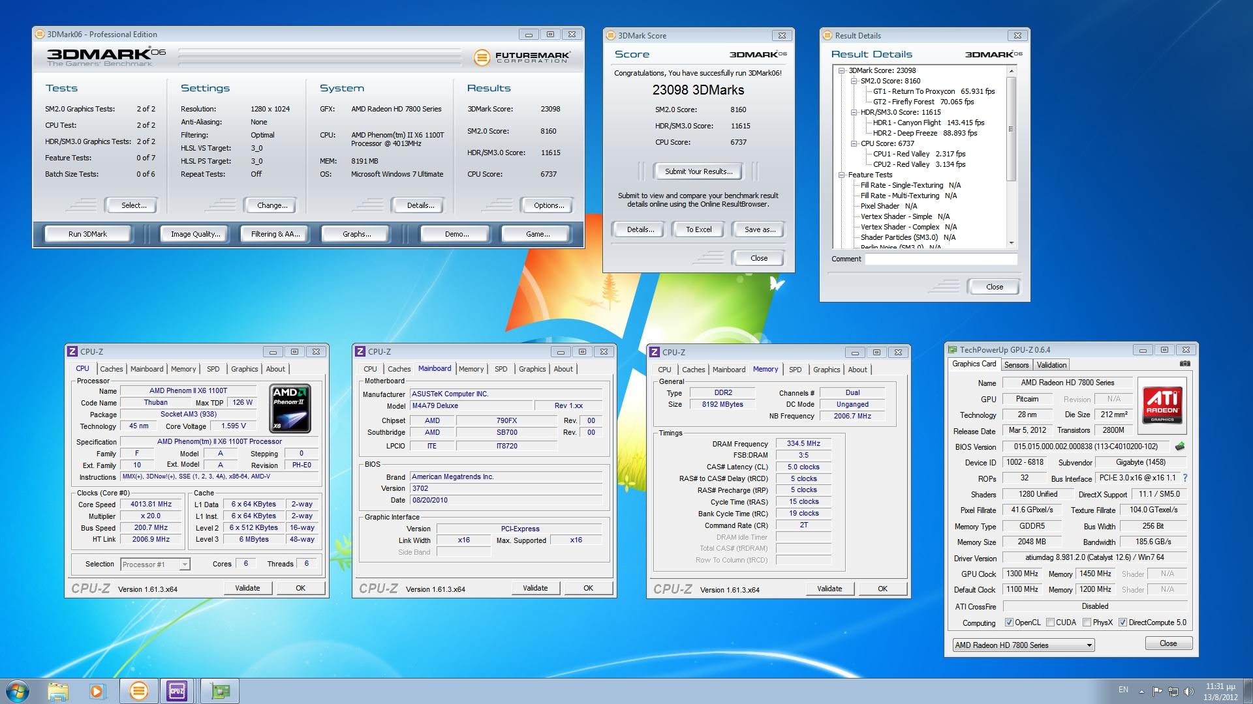Collapse the CPU Score tree node
1253x704 pixels.
[854, 143]
